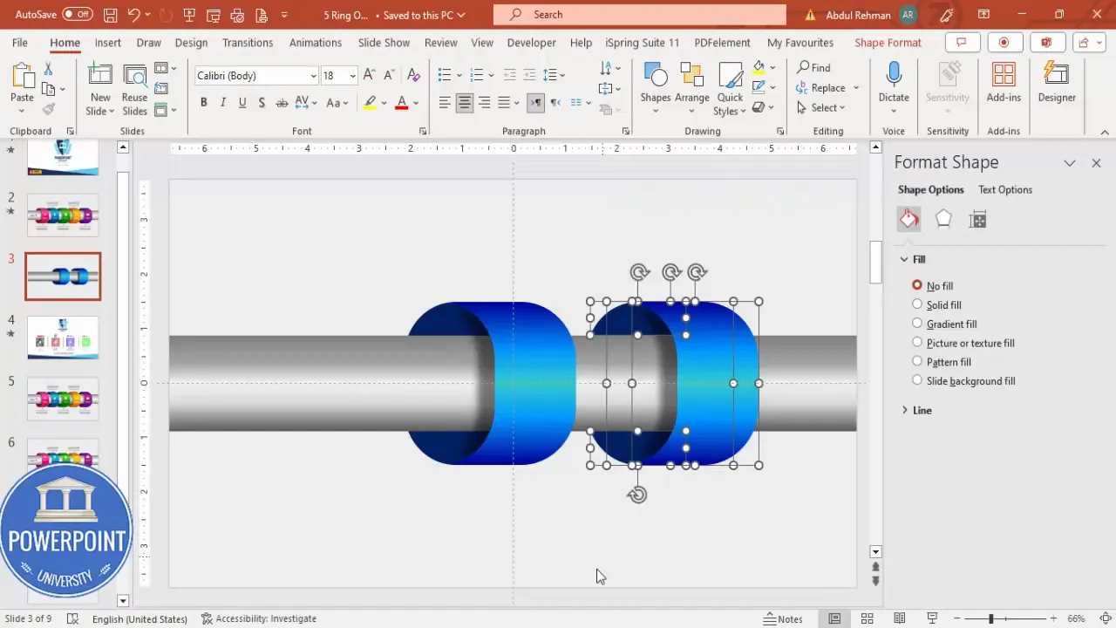Open the Arrange menu
The image size is (1116, 628).
point(691,89)
